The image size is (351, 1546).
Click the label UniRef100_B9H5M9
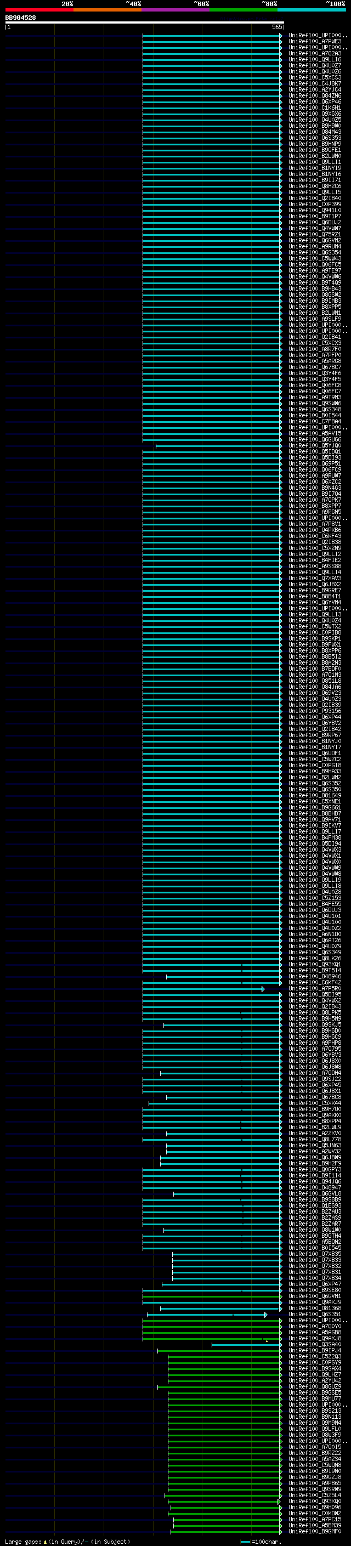(x=315, y=1018)
